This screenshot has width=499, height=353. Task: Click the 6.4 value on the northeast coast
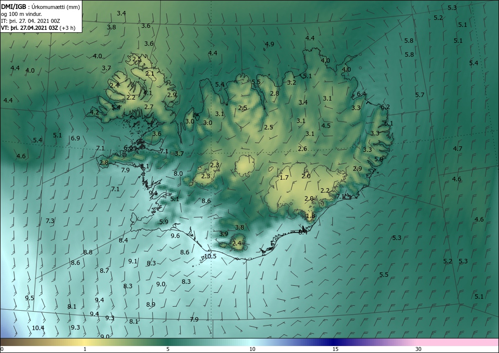tap(361, 94)
